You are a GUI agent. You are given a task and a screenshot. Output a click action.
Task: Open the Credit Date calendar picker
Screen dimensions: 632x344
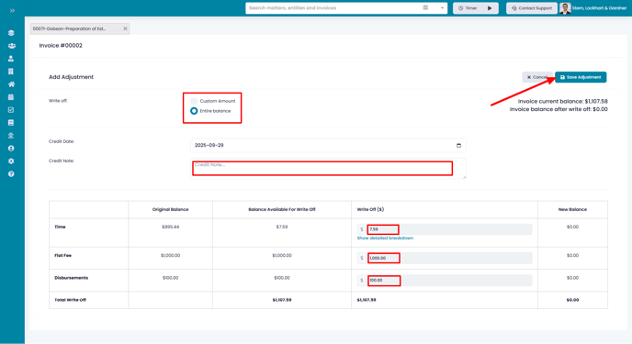click(458, 145)
